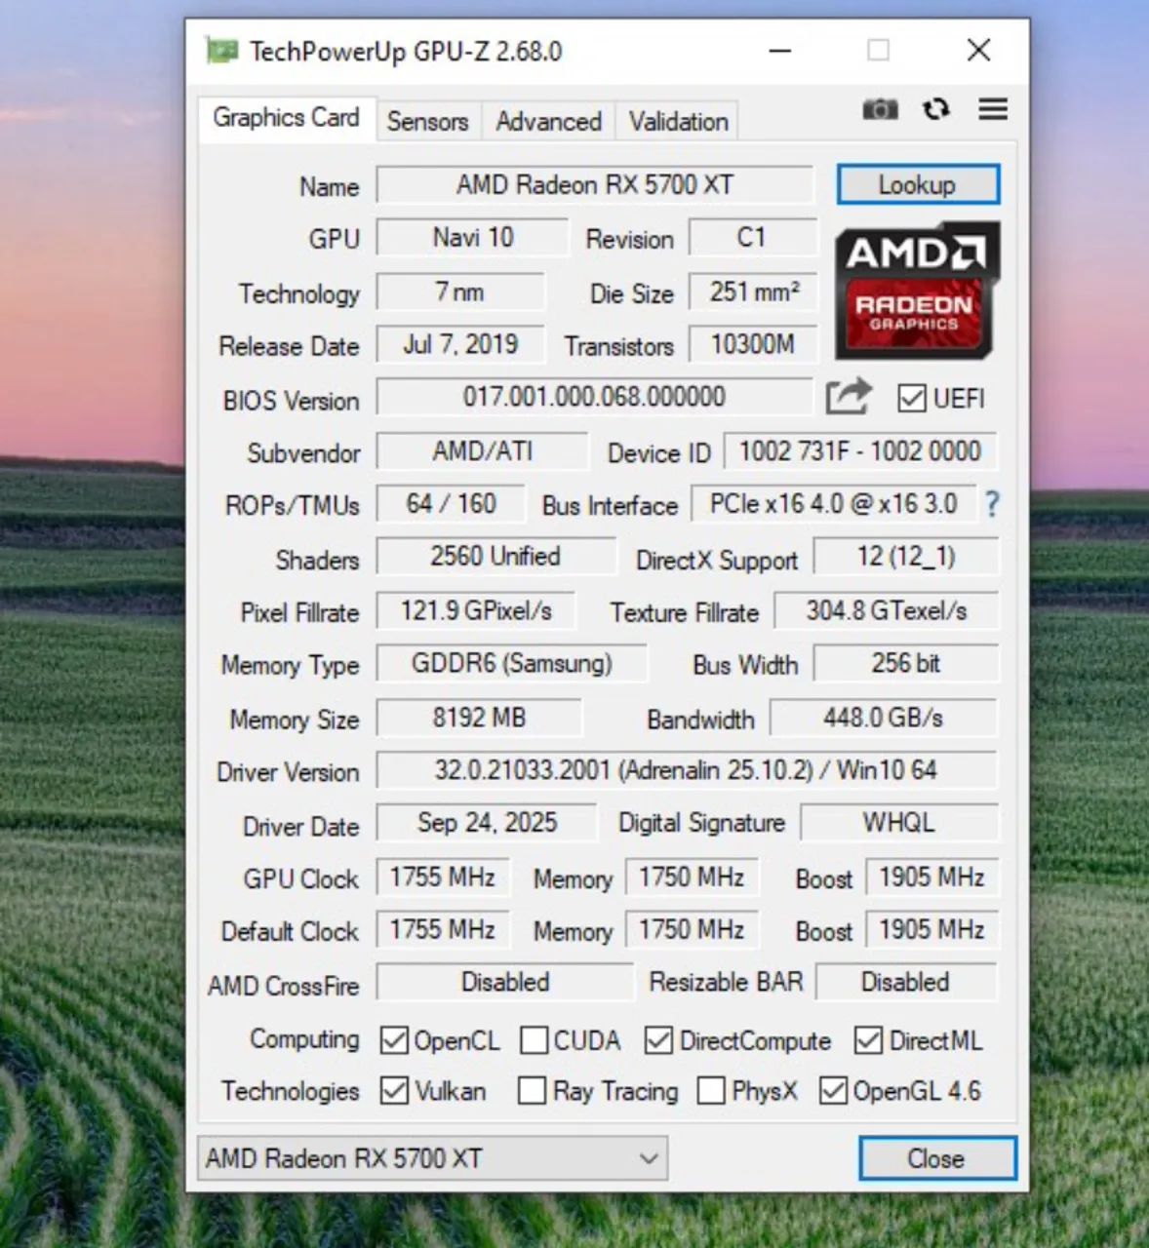
Task: Click the DirectX Support value 12 (12_1)
Action: point(906,557)
